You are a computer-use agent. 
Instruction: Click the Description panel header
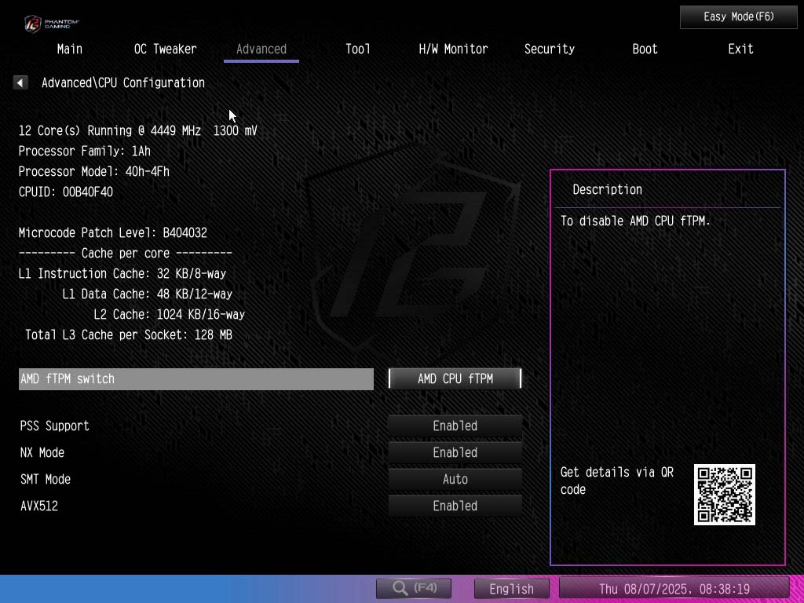pyautogui.click(x=607, y=189)
